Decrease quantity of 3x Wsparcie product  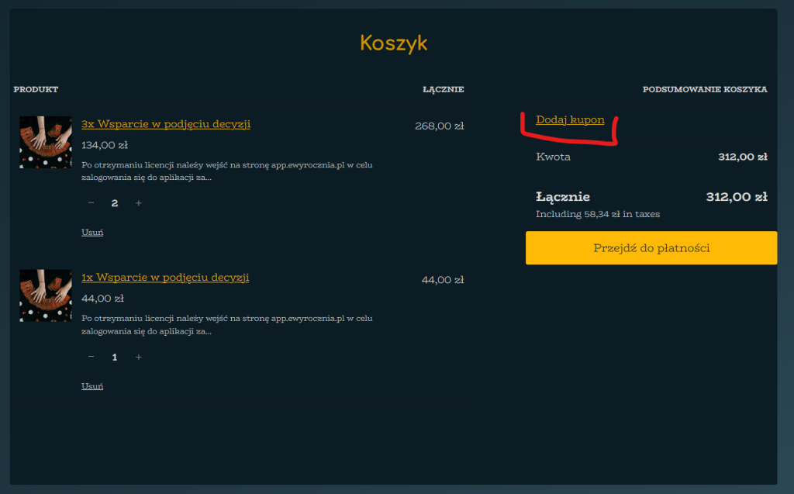91,203
